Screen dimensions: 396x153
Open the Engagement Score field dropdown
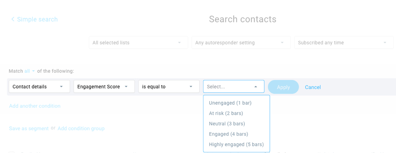click(104, 86)
